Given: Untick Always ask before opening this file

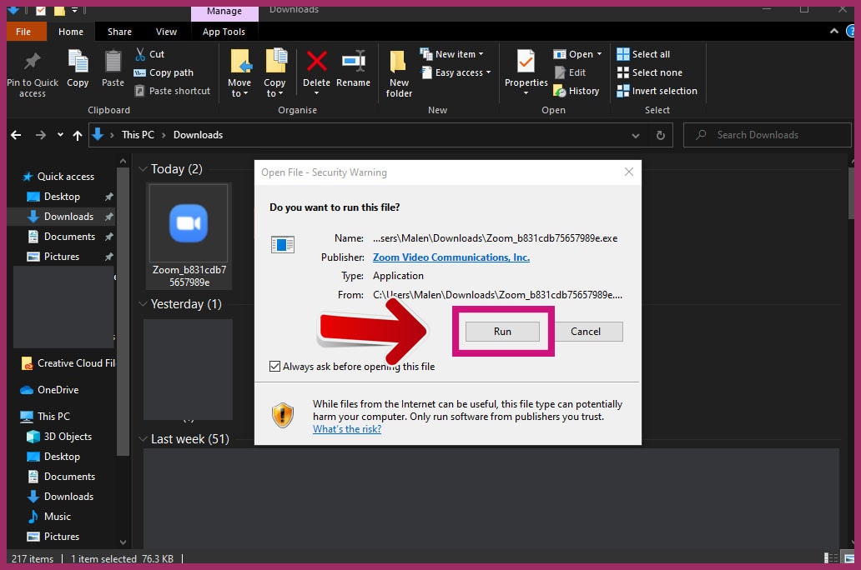Looking at the screenshot, I should [275, 367].
